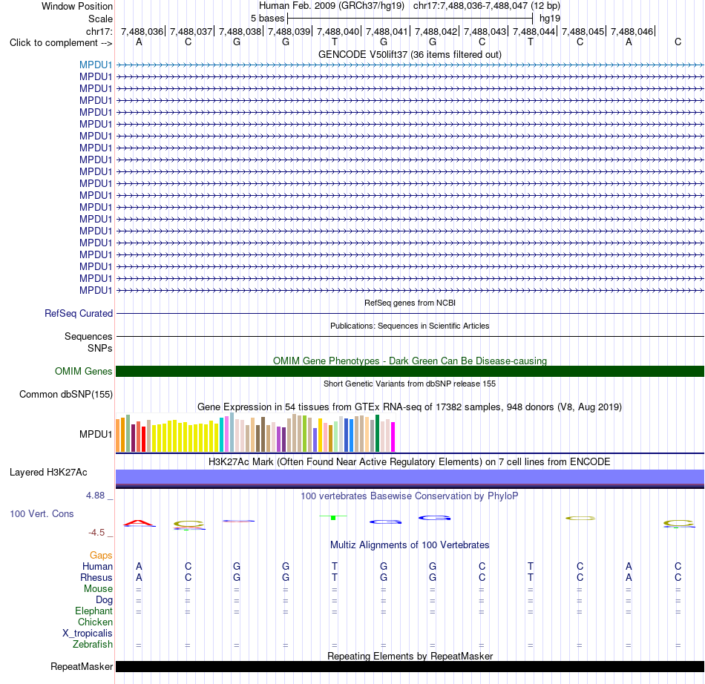Click the 'Click to complement -->' label

click(x=61, y=43)
